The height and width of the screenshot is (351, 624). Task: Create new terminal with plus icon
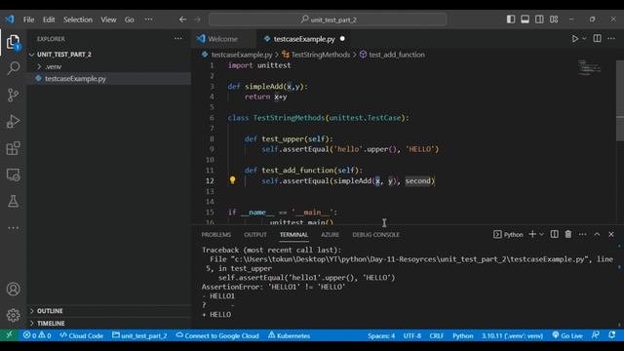[532, 234]
